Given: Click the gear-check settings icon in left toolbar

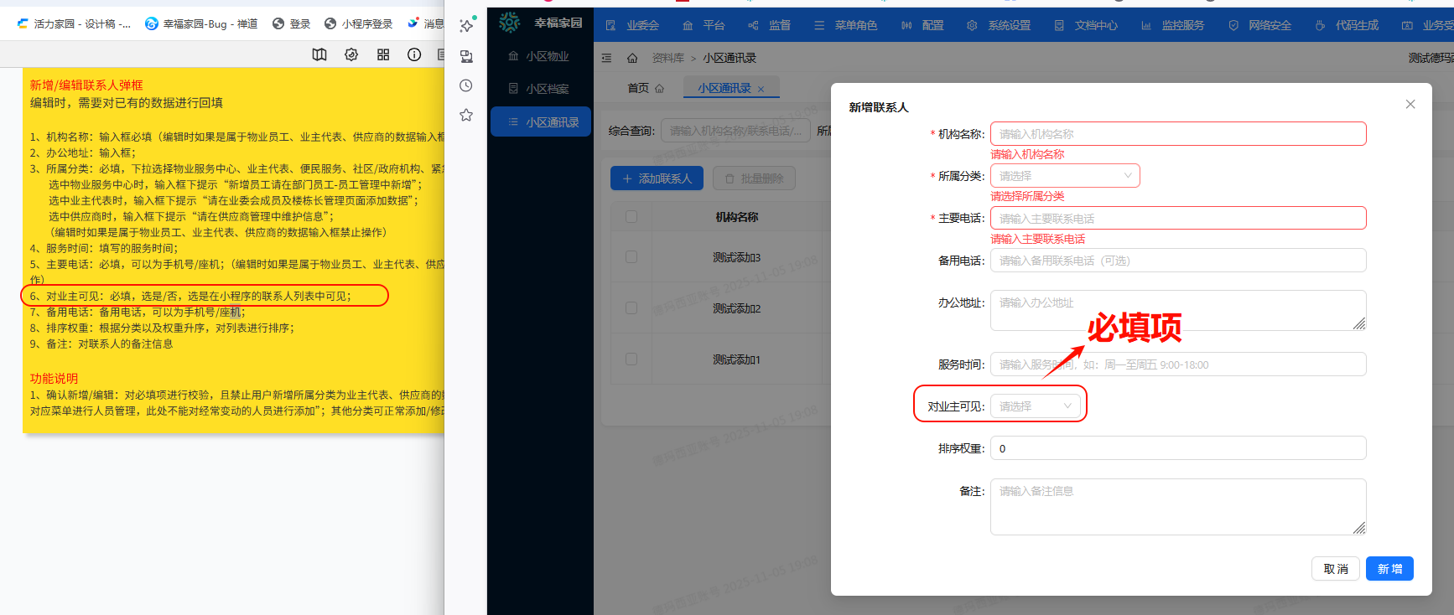Looking at the screenshot, I should click(x=351, y=54).
